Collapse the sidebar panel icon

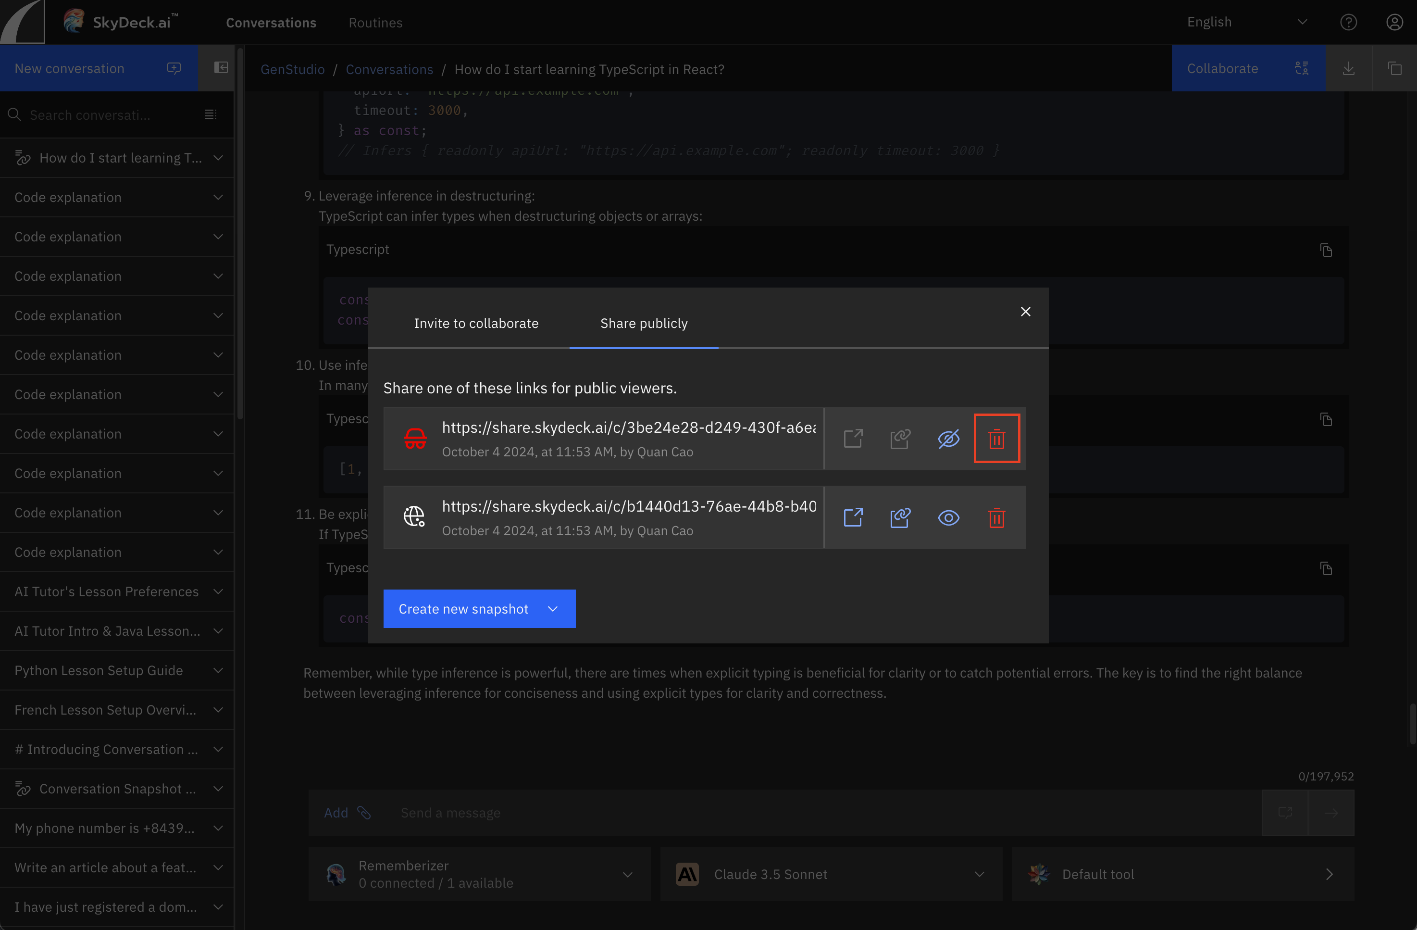coord(221,68)
